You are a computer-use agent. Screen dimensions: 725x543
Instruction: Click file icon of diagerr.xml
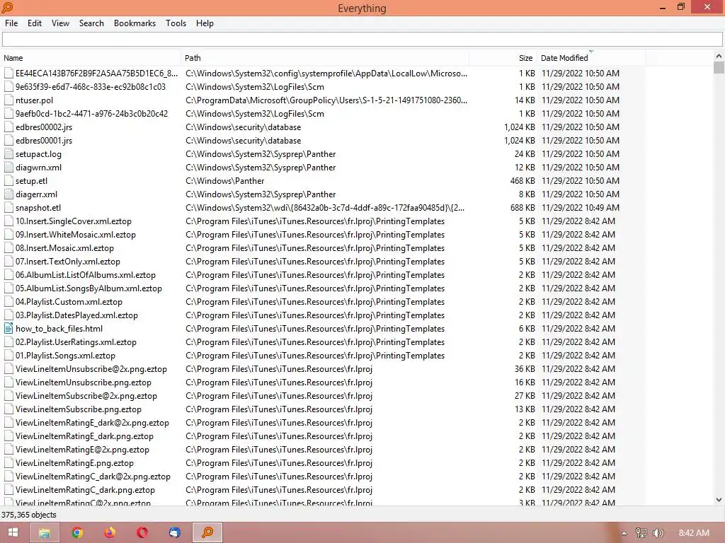[x=8, y=194]
